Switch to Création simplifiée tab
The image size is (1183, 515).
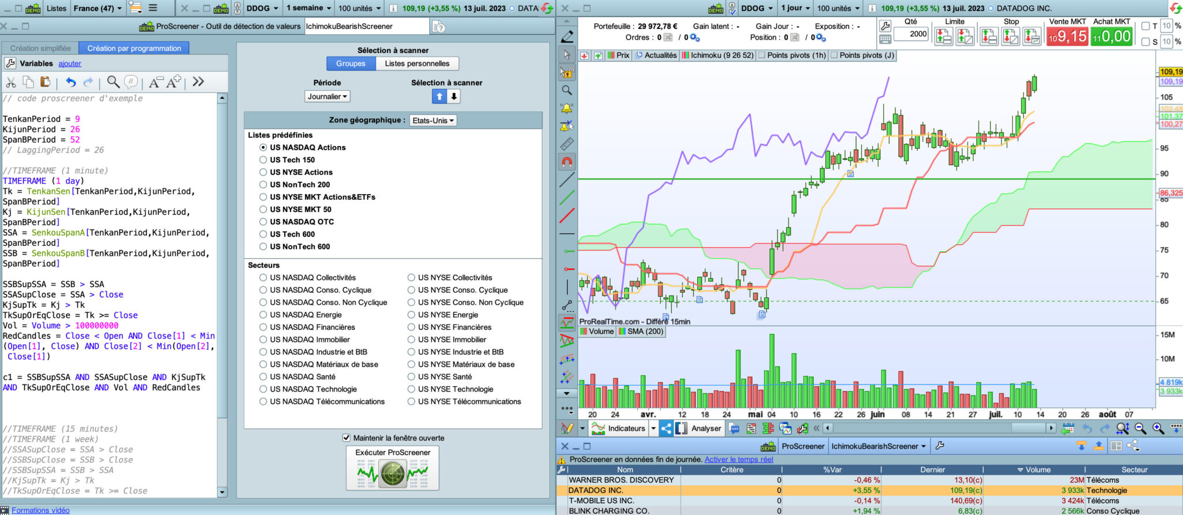coord(40,48)
